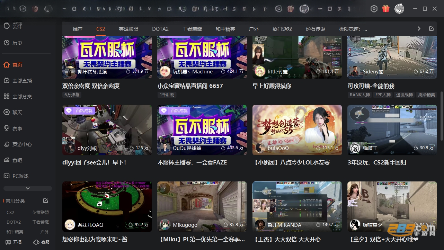Click avatar of streamer 玩机器丶Machine
Viewport: 444px width, 250px height.
click(165, 71)
